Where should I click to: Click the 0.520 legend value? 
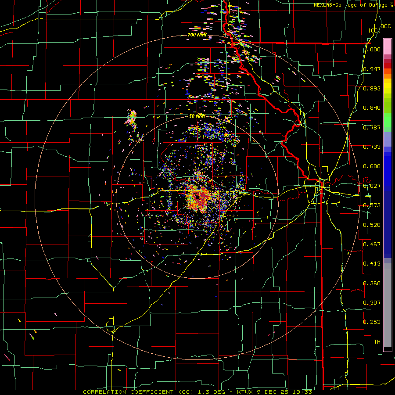[372, 225]
